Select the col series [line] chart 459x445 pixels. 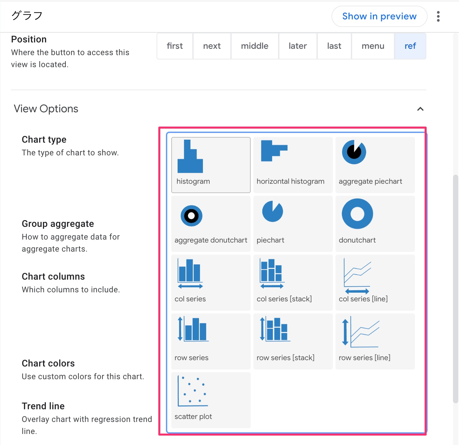pos(375,281)
